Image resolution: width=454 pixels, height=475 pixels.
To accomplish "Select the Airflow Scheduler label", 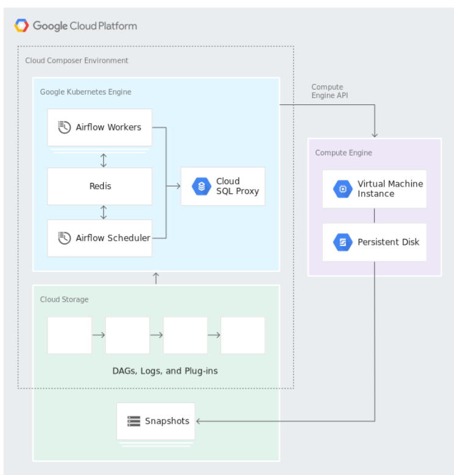I will [113, 238].
